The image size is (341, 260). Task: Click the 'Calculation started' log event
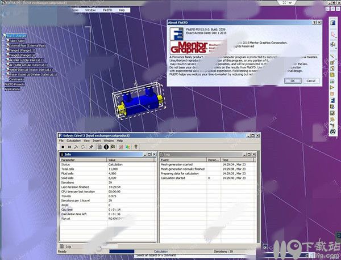click(x=173, y=178)
